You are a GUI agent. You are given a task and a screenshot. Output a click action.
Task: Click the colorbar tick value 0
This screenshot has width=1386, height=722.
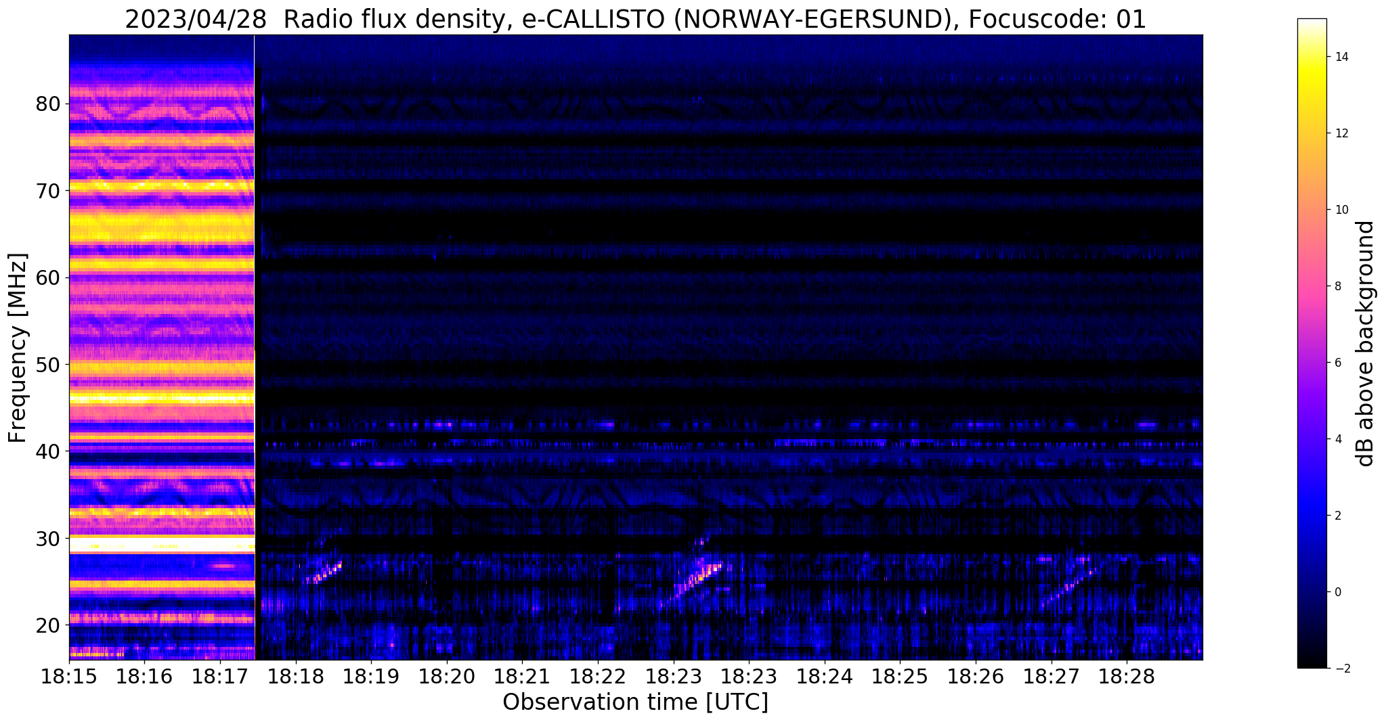coord(1338,592)
